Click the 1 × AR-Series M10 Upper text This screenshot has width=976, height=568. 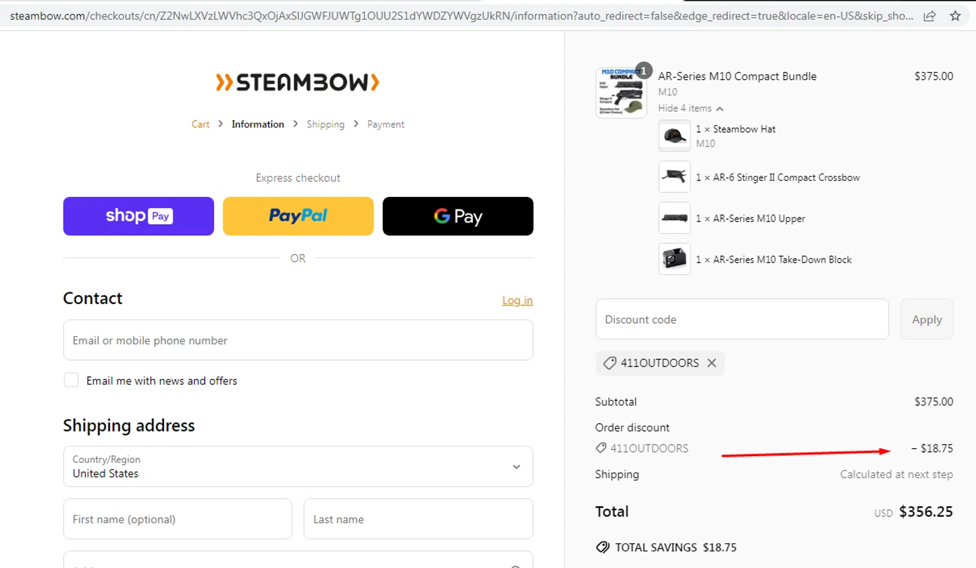point(750,218)
